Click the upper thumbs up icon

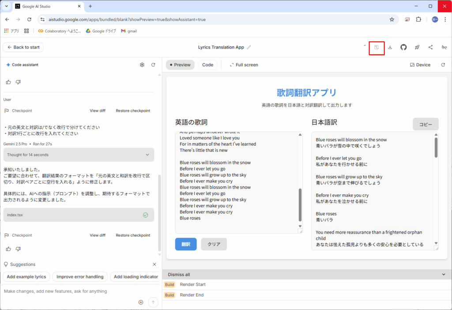[x=8, y=82]
